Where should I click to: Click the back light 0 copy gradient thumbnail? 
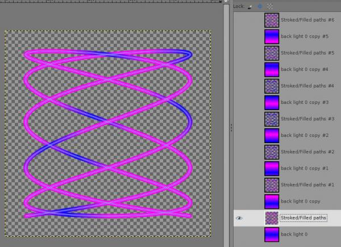pos(272,202)
